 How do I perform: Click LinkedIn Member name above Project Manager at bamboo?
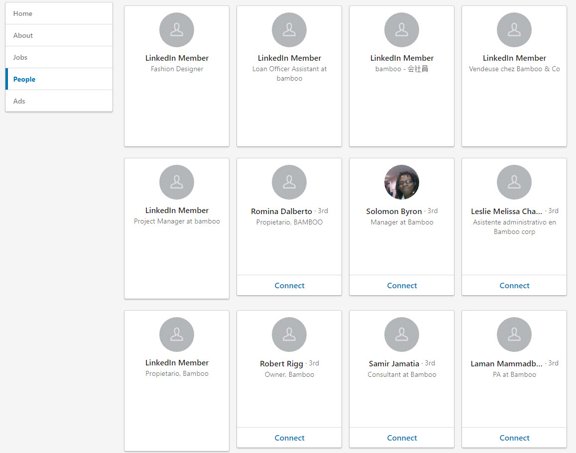point(177,211)
